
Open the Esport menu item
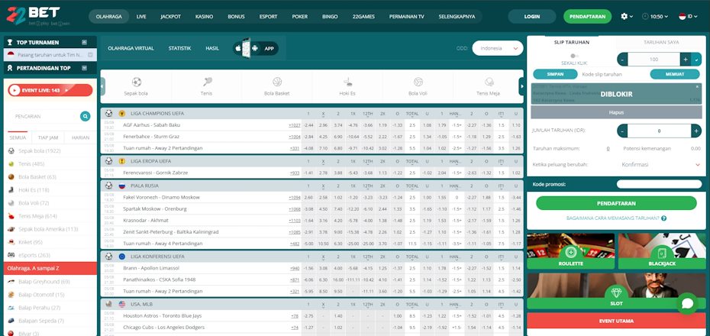(268, 16)
